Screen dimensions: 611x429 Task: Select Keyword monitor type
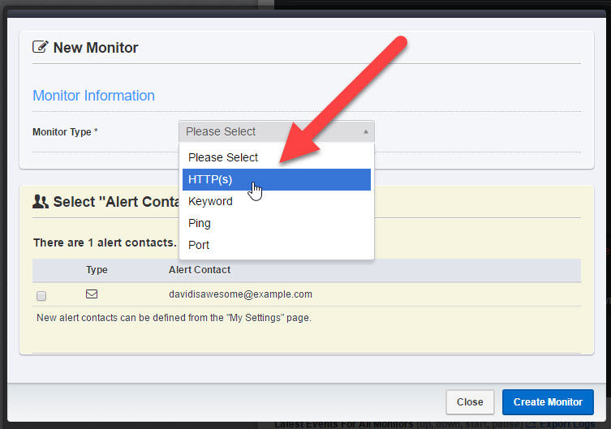(x=277, y=201)
